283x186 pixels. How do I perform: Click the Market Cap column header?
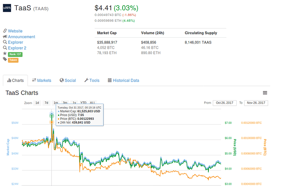107,33
